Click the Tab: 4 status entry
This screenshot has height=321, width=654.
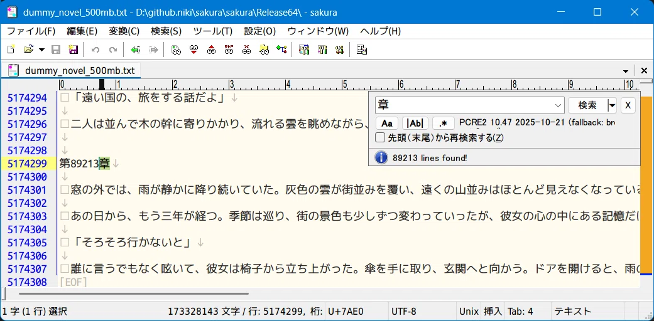coord(521,312)
